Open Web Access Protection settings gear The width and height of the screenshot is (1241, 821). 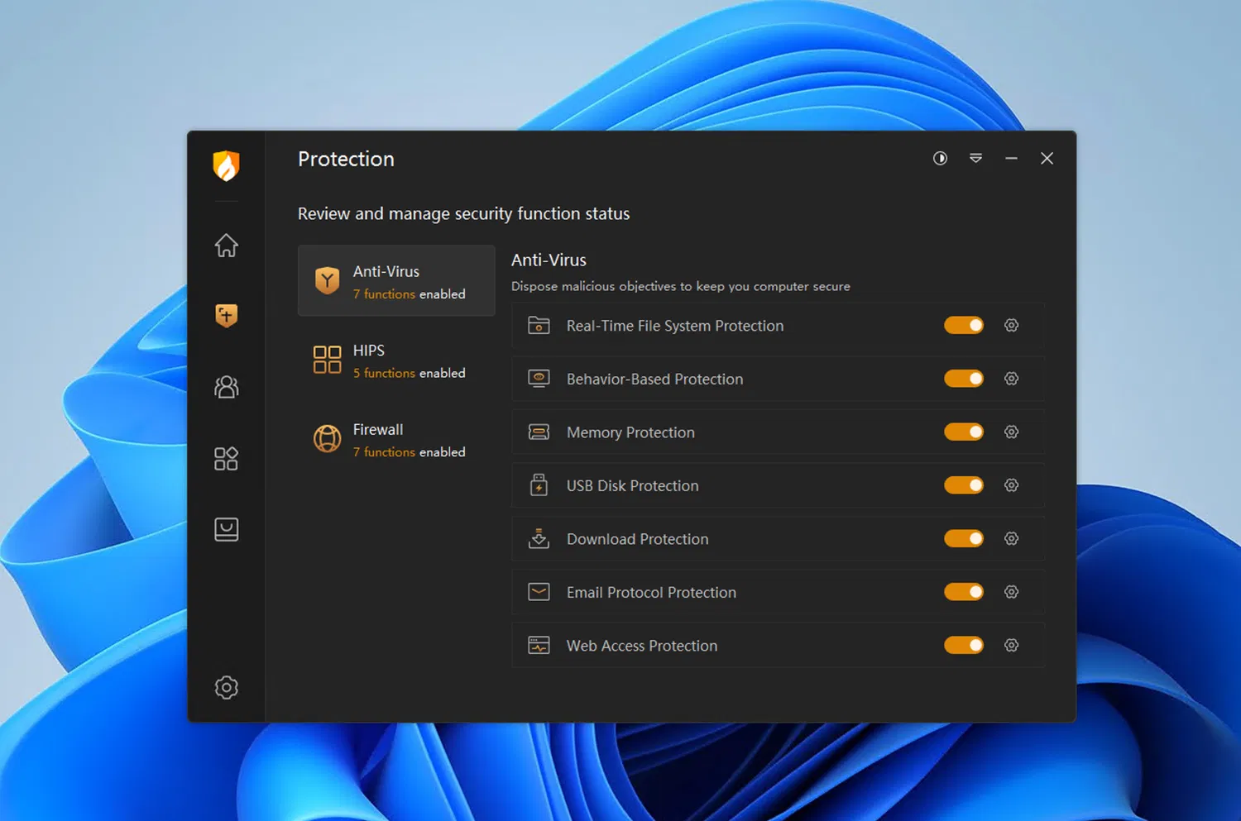click(x=1011, y=645)
